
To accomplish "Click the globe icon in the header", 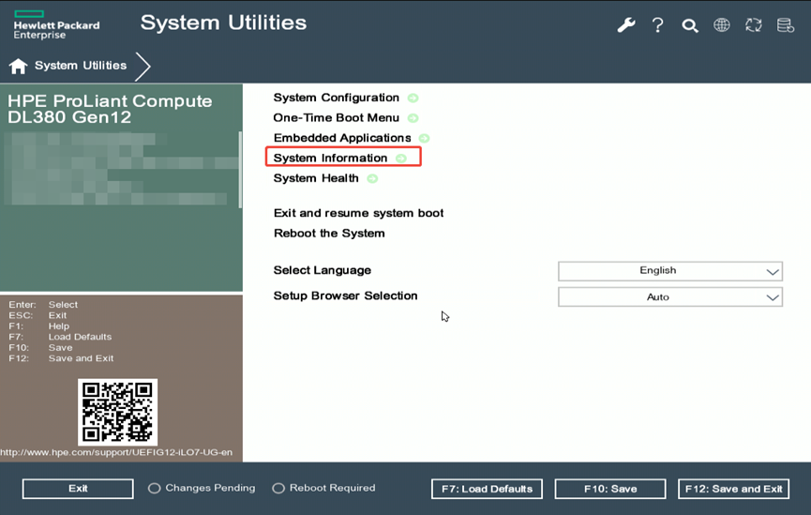I will (722, 25).
